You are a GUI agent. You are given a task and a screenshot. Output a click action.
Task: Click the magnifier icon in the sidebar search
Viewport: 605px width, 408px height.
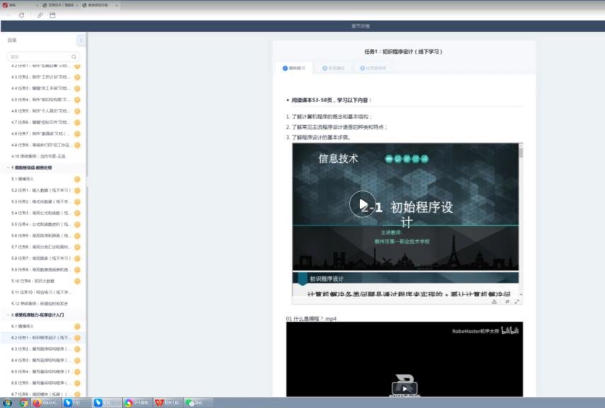coord(74,57)
